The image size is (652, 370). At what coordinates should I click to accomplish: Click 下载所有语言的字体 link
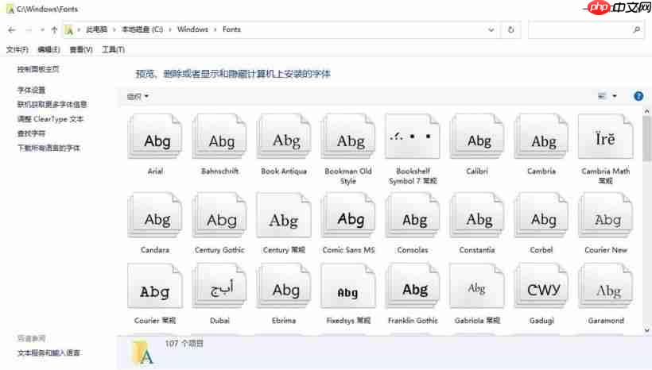49,148
